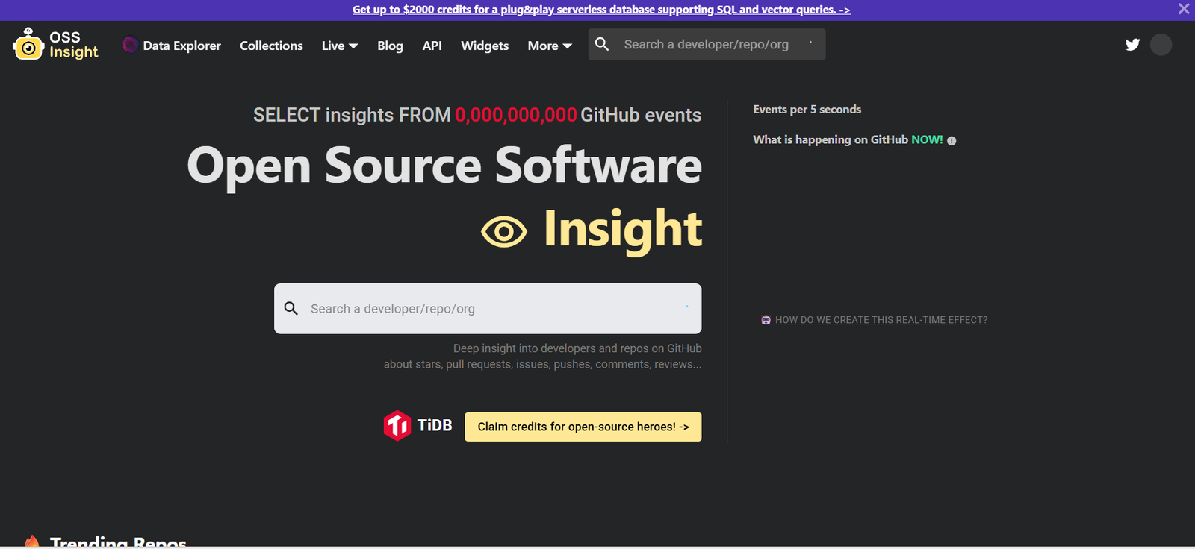Dismiss the top promo banner

pos(1184,9)
